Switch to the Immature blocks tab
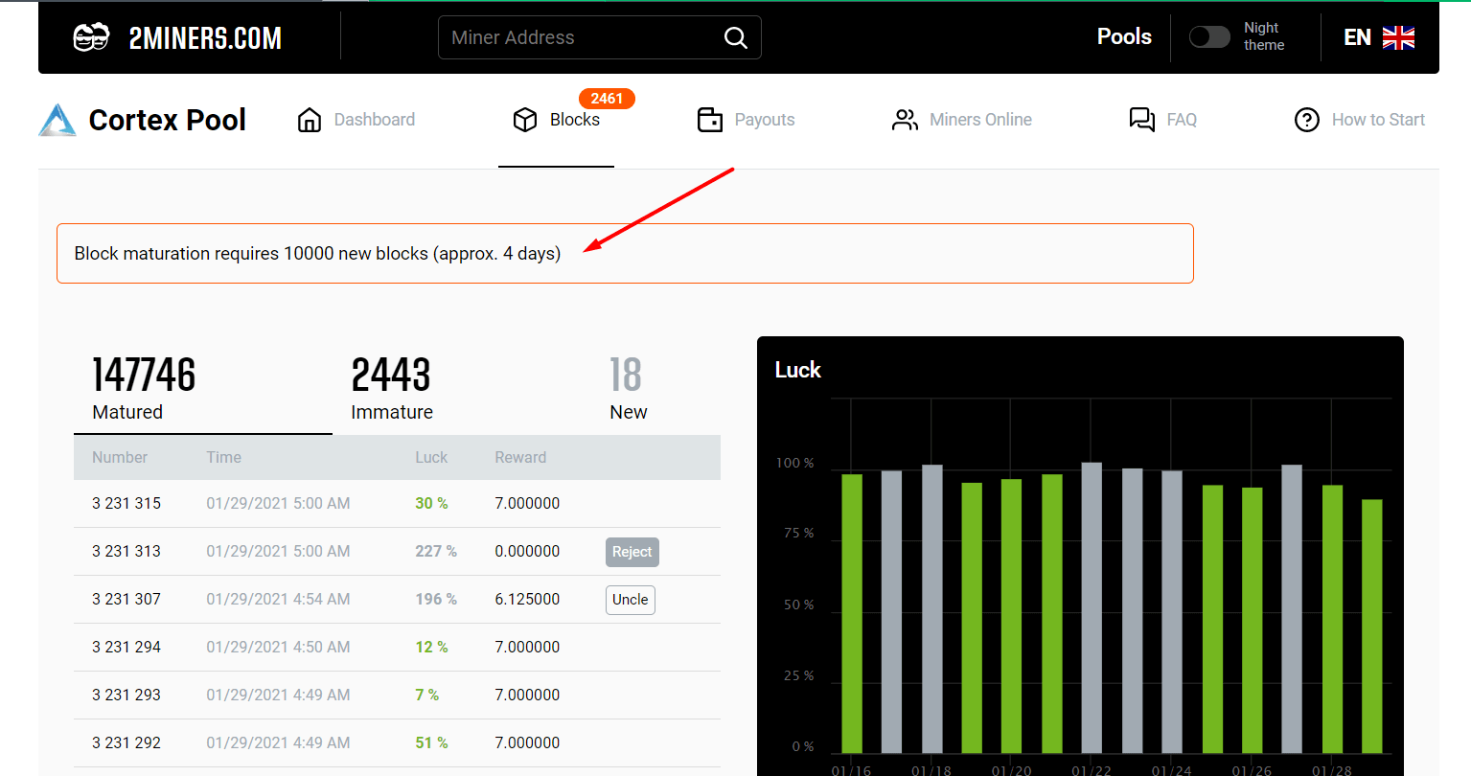1471x776 pixels. pos(391,388)
